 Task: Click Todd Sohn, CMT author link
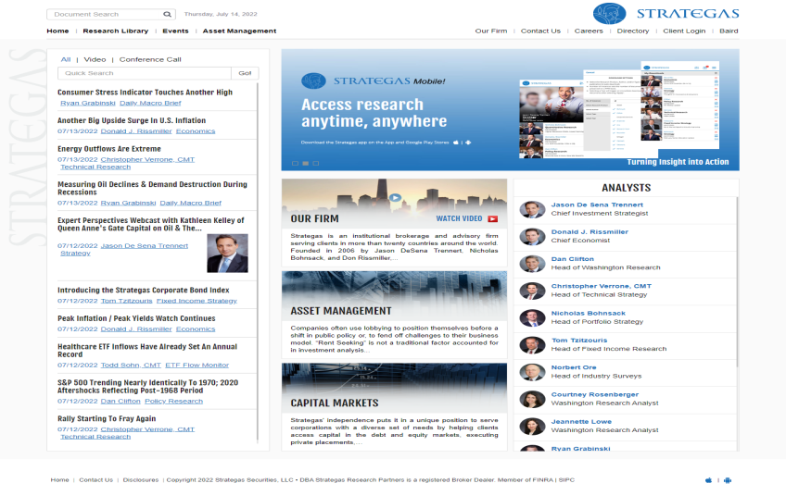tap(131, 366)
